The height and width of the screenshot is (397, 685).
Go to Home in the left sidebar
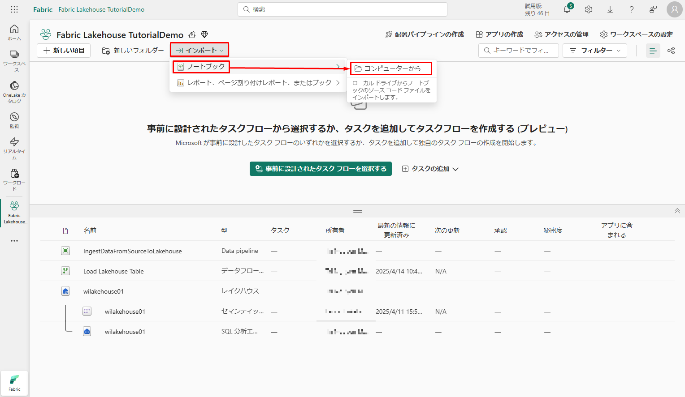[x=14, y=32]
